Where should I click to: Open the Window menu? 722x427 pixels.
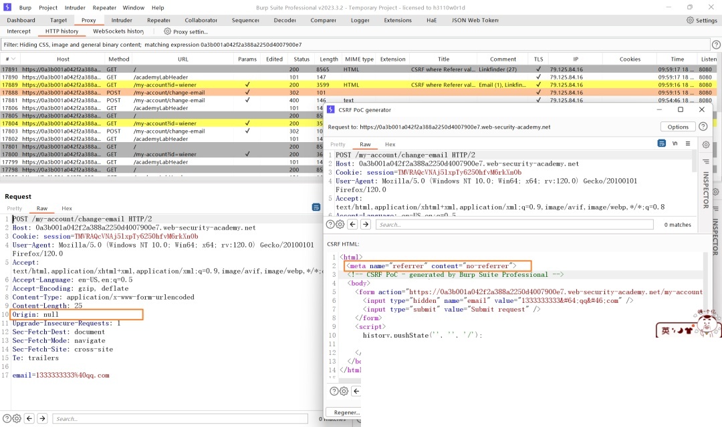134,7
